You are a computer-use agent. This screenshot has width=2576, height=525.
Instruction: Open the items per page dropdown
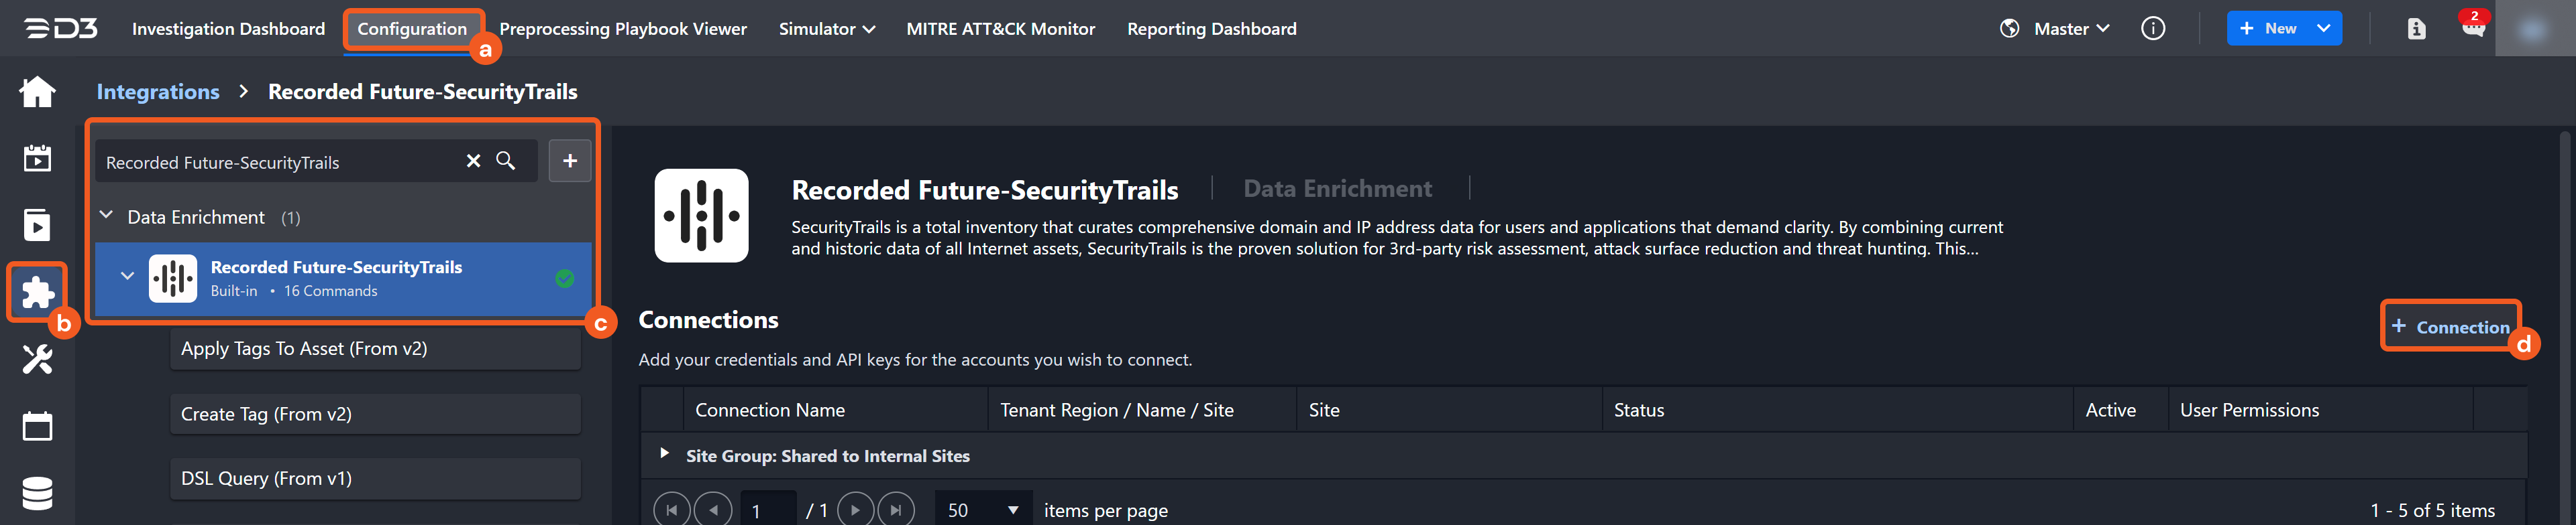(x=982, y=510)
